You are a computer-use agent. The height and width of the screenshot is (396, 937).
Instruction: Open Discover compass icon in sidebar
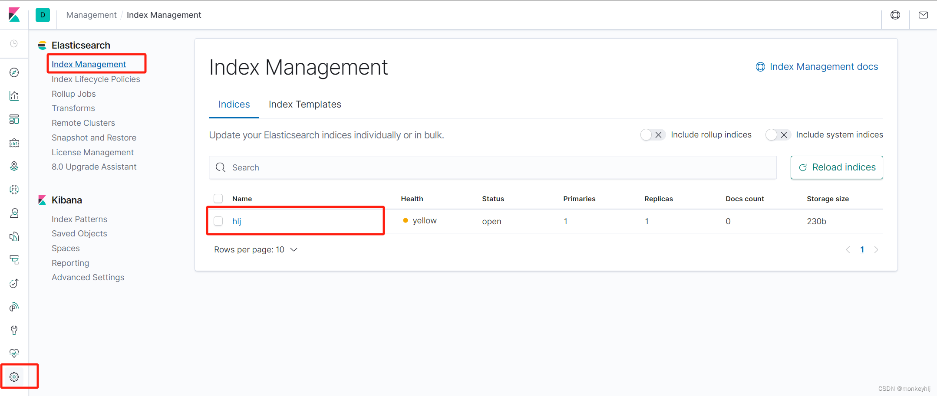click(14, 72)
